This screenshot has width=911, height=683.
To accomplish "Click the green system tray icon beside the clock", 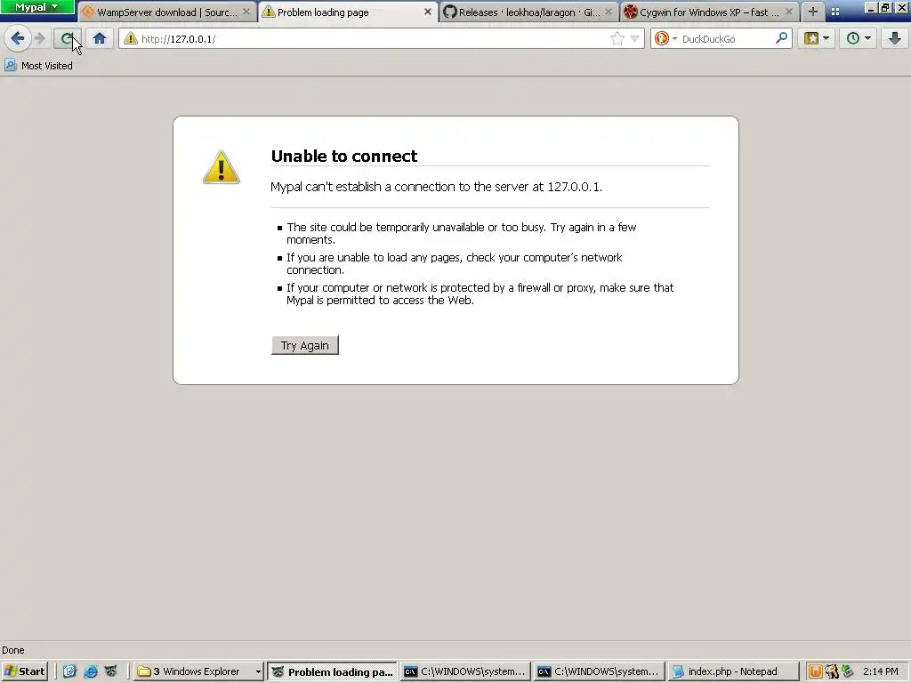I will [x=848, y=671].
